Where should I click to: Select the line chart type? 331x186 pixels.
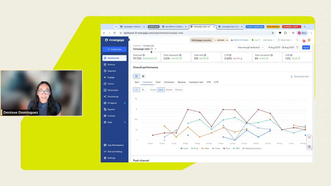point(136,90)
